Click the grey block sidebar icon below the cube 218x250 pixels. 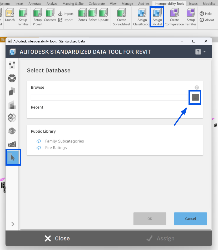coord(12,105)
